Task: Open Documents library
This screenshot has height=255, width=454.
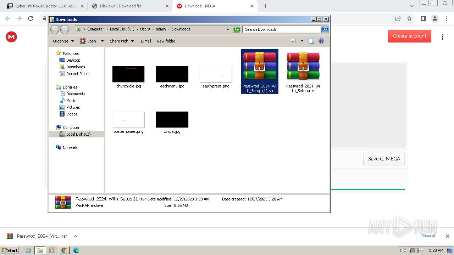Action: point(76,94)
